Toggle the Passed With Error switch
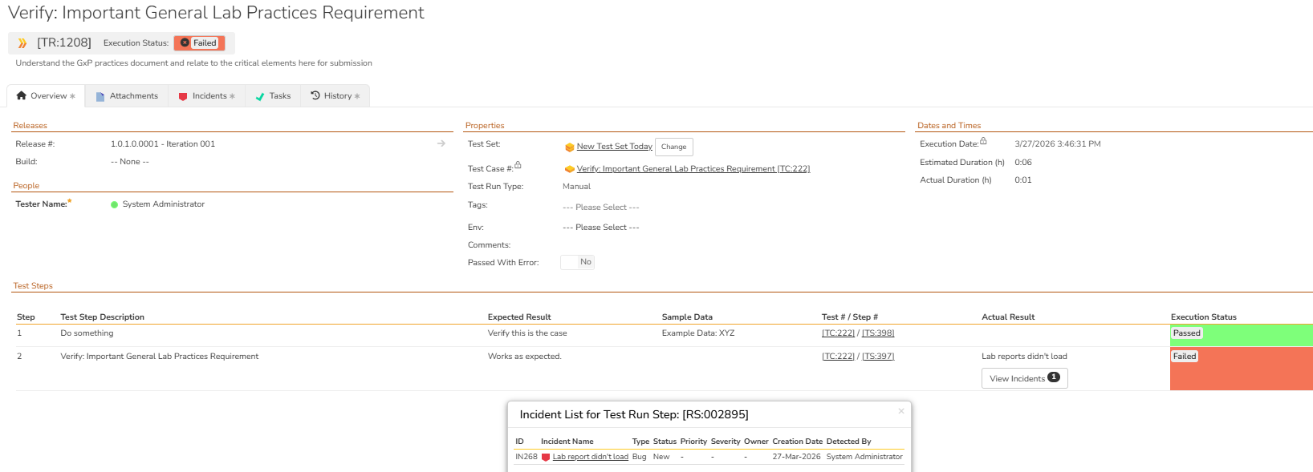1313x472 pixels. (x=577, y=262)
